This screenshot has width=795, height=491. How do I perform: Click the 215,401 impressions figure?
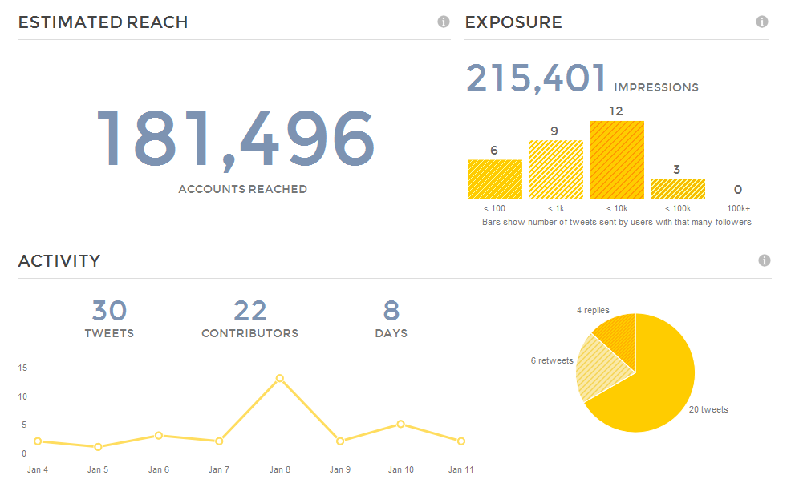tap(535, 78)
